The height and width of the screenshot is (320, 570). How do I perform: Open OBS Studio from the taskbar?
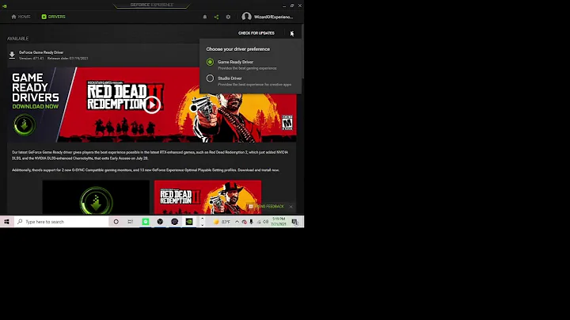160,222
